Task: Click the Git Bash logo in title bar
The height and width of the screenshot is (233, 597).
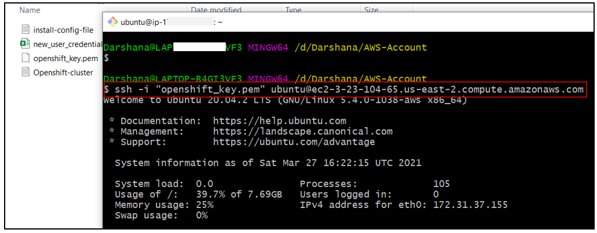Action: coord(113,22)
